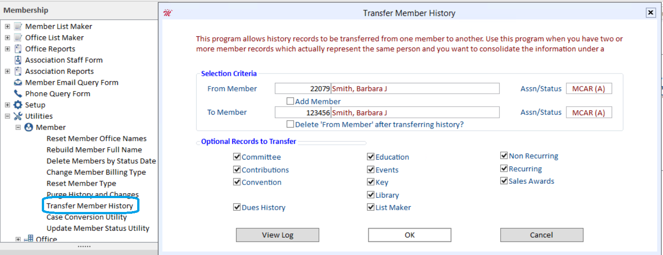
Task: Click the Phone Query Form phone icon
Action: click(18, 94)
